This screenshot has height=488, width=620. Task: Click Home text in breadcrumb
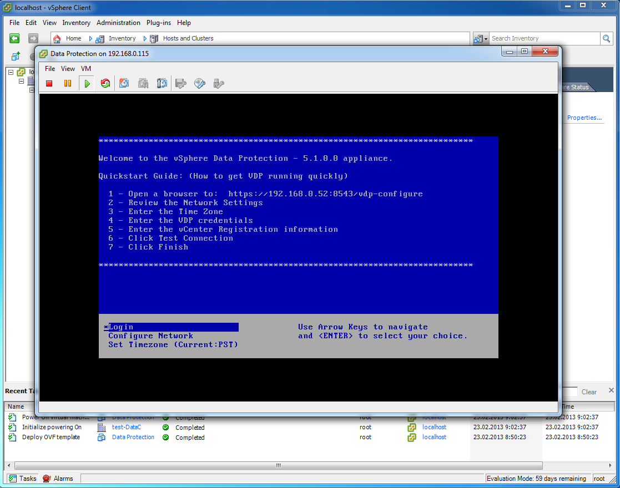point(74,38)
